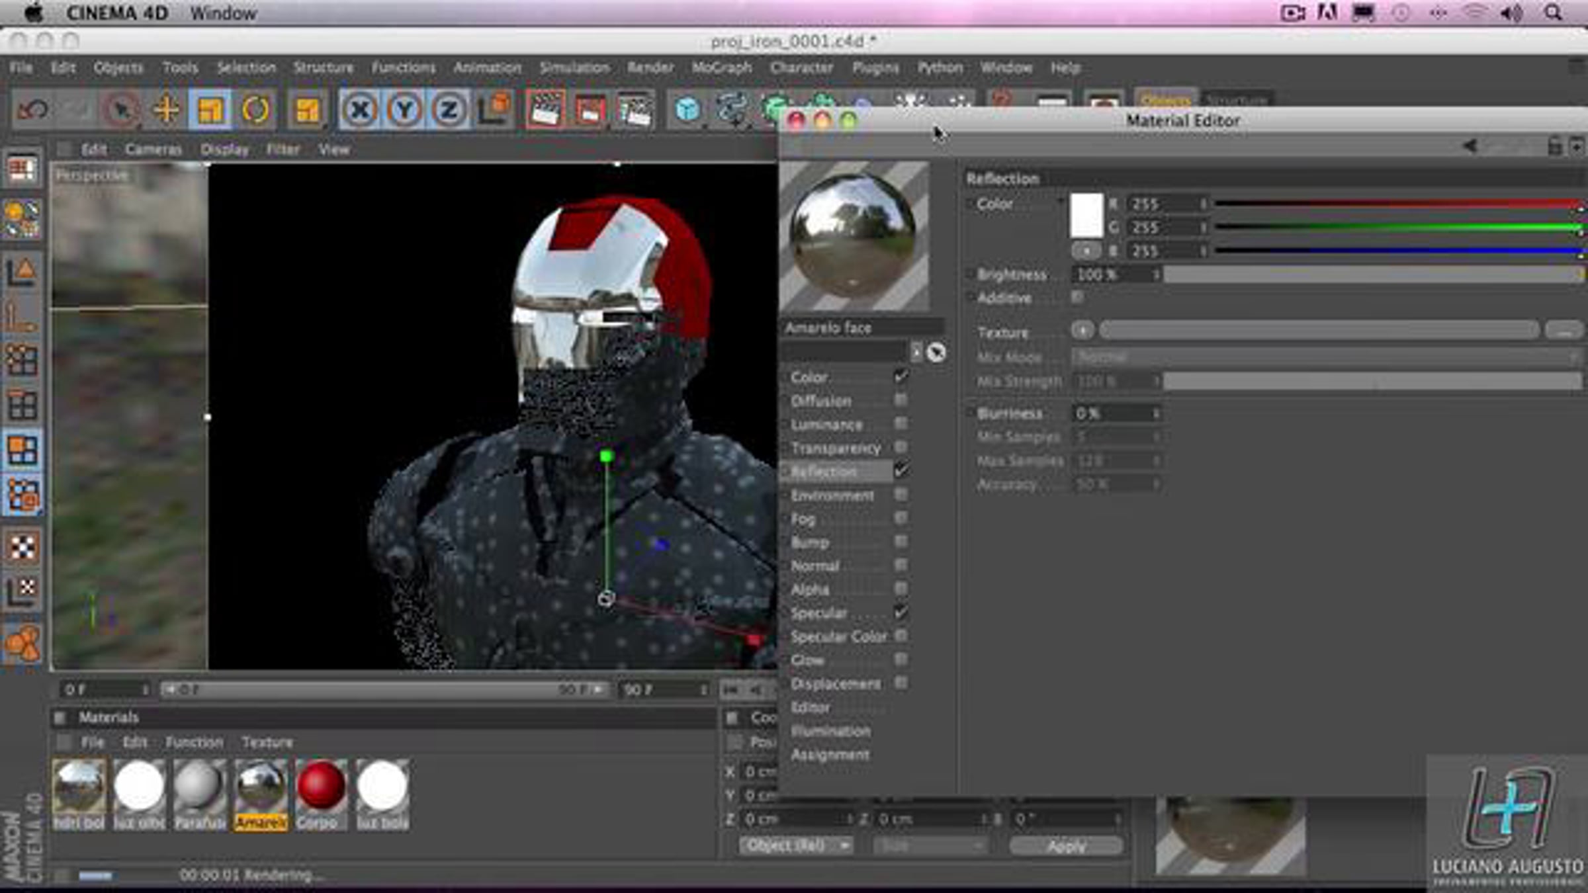Open the viewport Display menu

225,149
